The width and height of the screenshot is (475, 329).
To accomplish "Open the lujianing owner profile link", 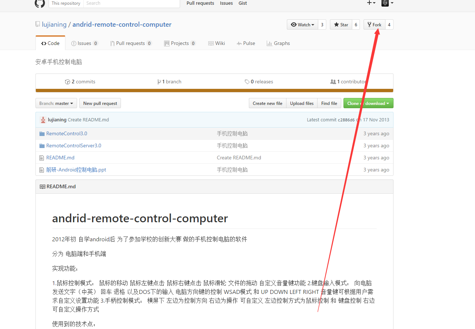I will 54,24.
